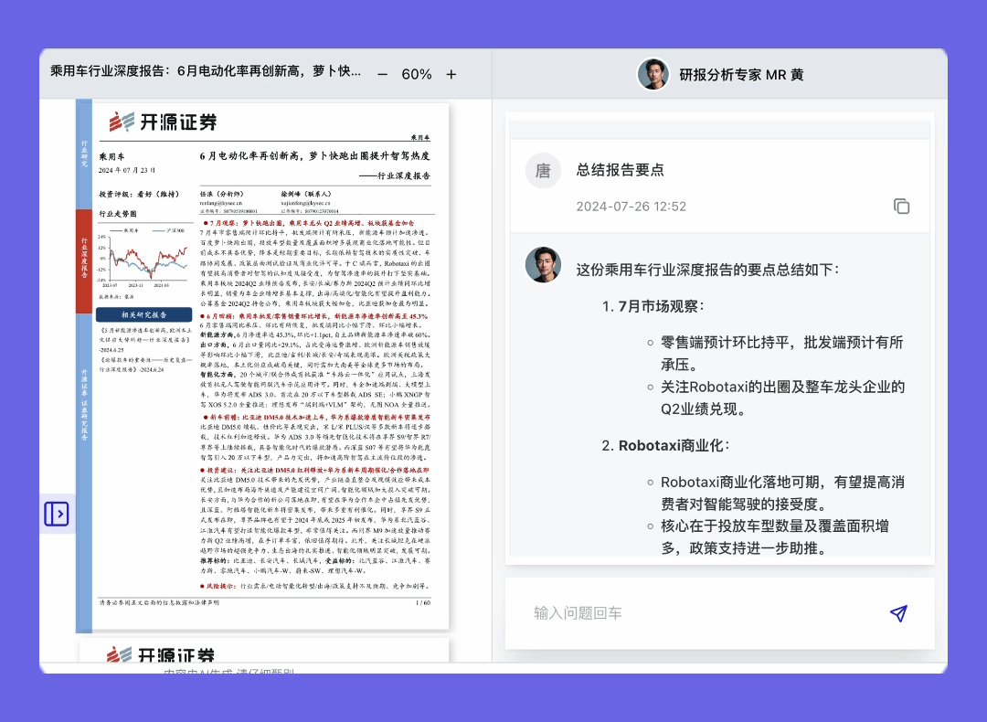Click the bullet Robotaxi商业化落地可期
Screen dimensions: 987x722
click(782, 493)
